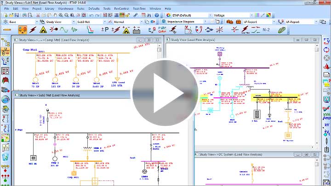
Task: Click the red stop X icon on right toolbar
Action: [x=326, y=58]
